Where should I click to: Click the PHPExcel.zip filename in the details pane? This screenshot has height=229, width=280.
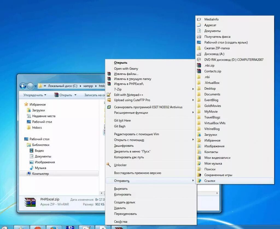pyautogui.click(x=50, y=199)
